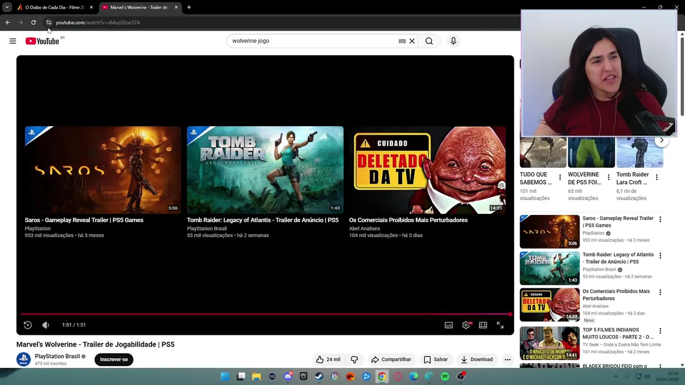Open Steam from the taskbar
Viewport: 685px width, 385px height.
click(319, 376)
